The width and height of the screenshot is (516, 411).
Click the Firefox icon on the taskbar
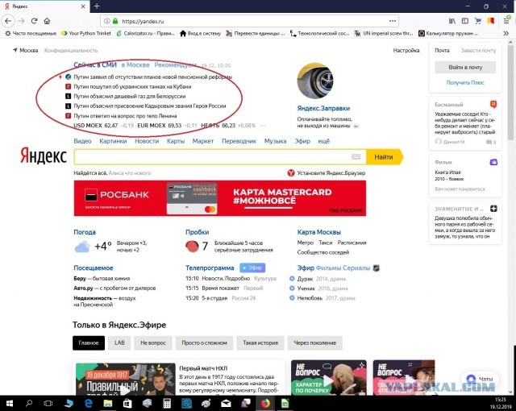point(265,403)
